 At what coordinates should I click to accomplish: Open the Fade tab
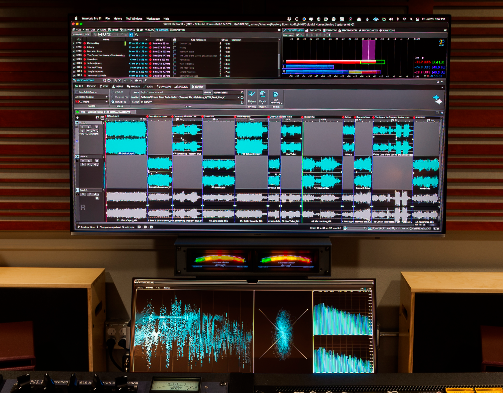[x=148, y=86]
